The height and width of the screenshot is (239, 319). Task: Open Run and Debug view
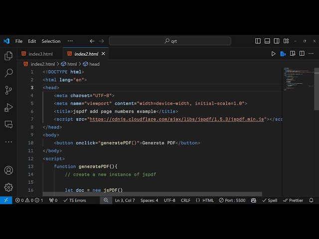[8, 107]
